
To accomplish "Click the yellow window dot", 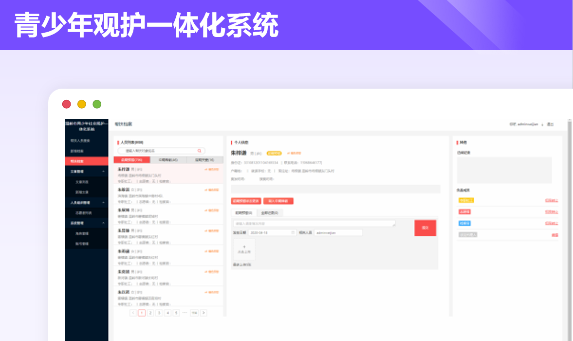I will (81, 104).
